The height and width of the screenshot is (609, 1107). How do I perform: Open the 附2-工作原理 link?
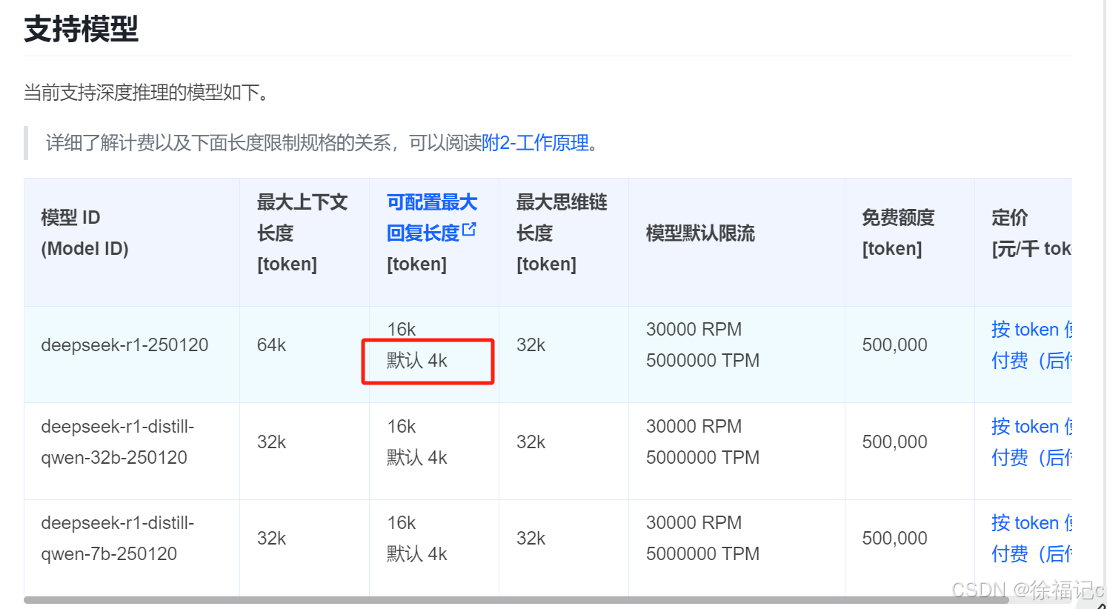pos(535,142)
